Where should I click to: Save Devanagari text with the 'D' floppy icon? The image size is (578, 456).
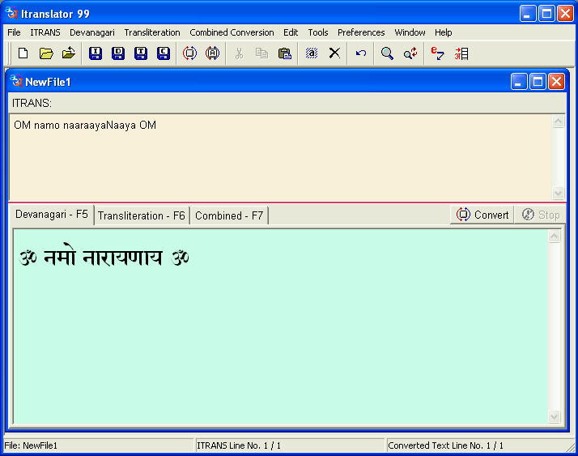[118, 53]
